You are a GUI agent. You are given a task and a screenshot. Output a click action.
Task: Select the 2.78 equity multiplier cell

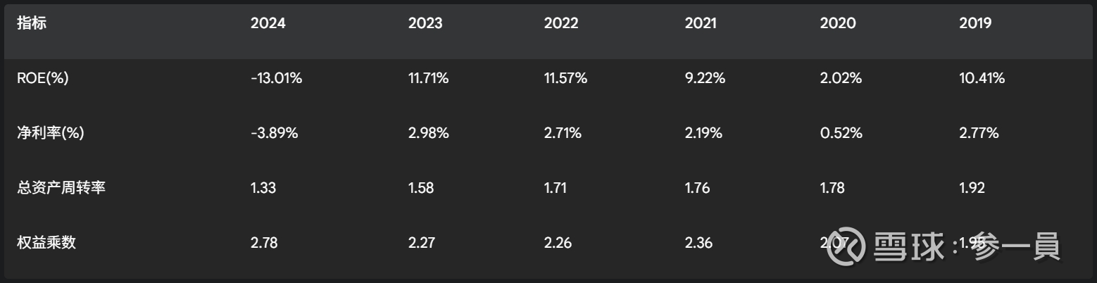[264, 243]
